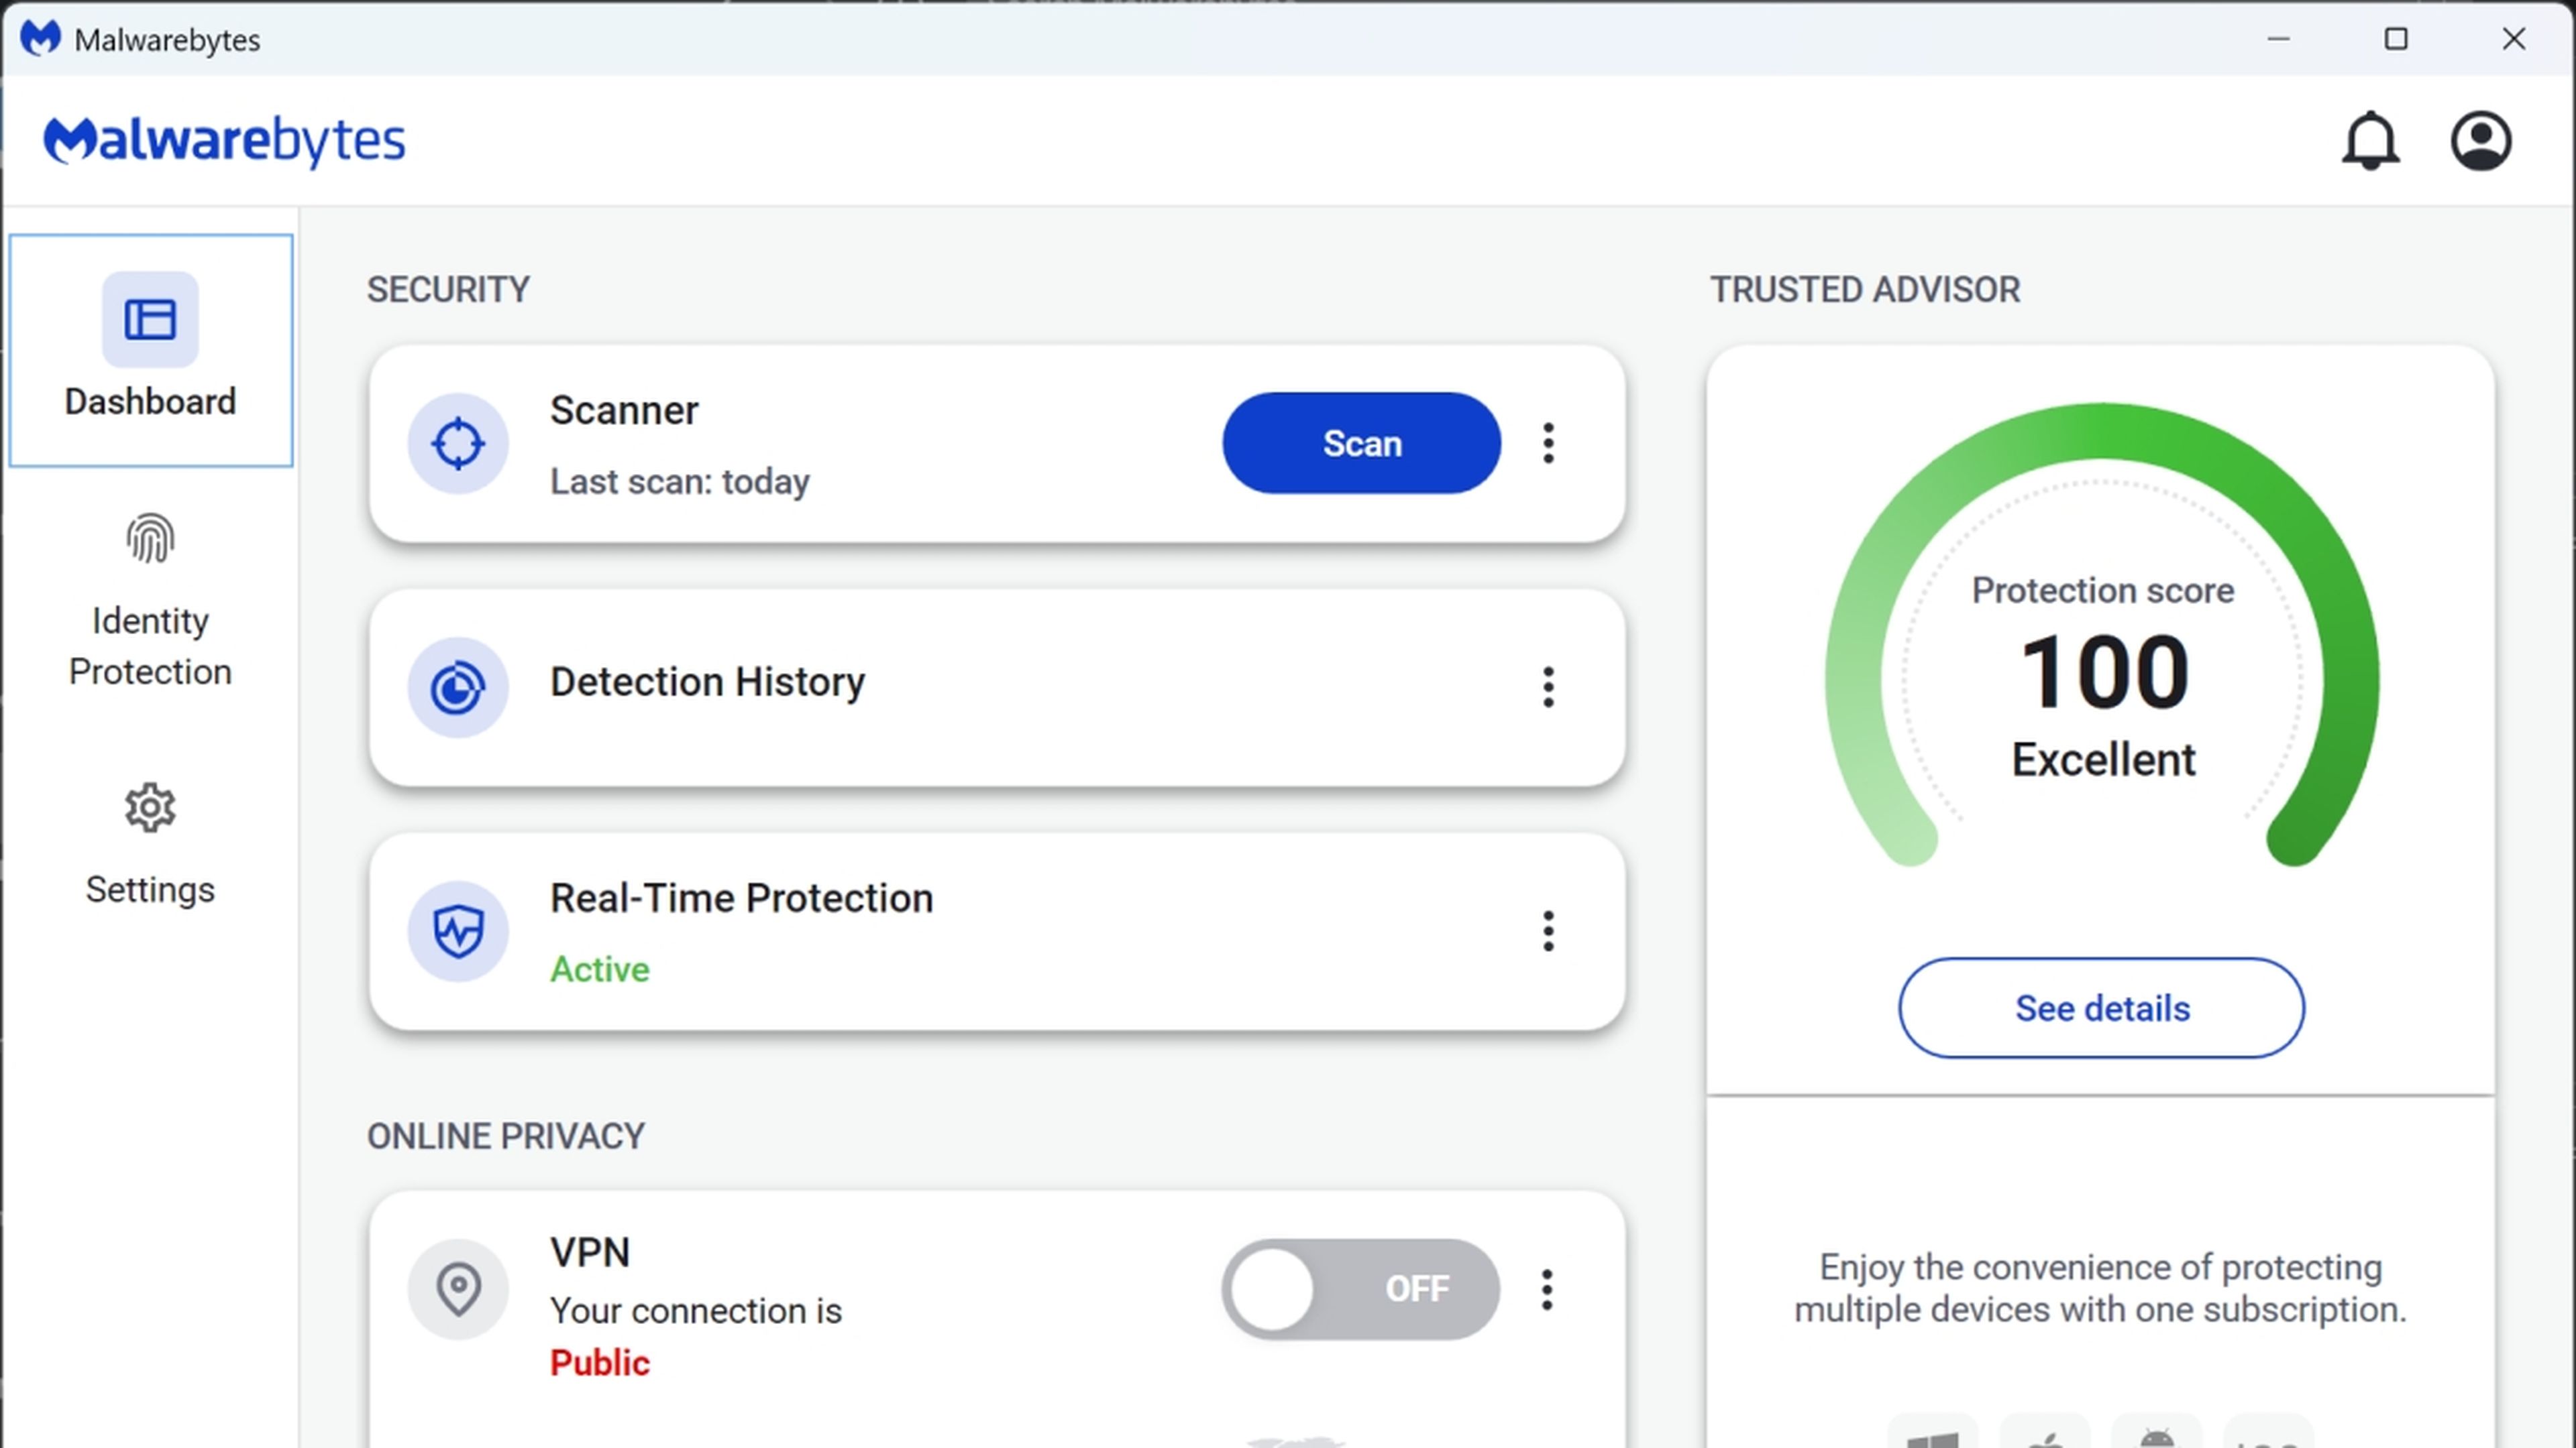
Task: Click the VPN location pin icon
Action: (x=458, y=1289)
